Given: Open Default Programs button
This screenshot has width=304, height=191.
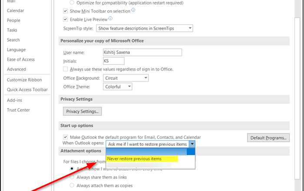Looking at the screenshot, I should tap(268, 138).
